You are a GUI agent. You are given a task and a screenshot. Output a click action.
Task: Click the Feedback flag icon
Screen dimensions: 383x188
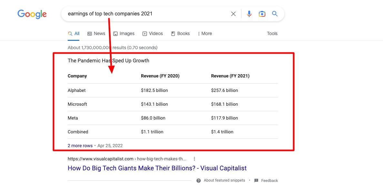pos(256,181)
